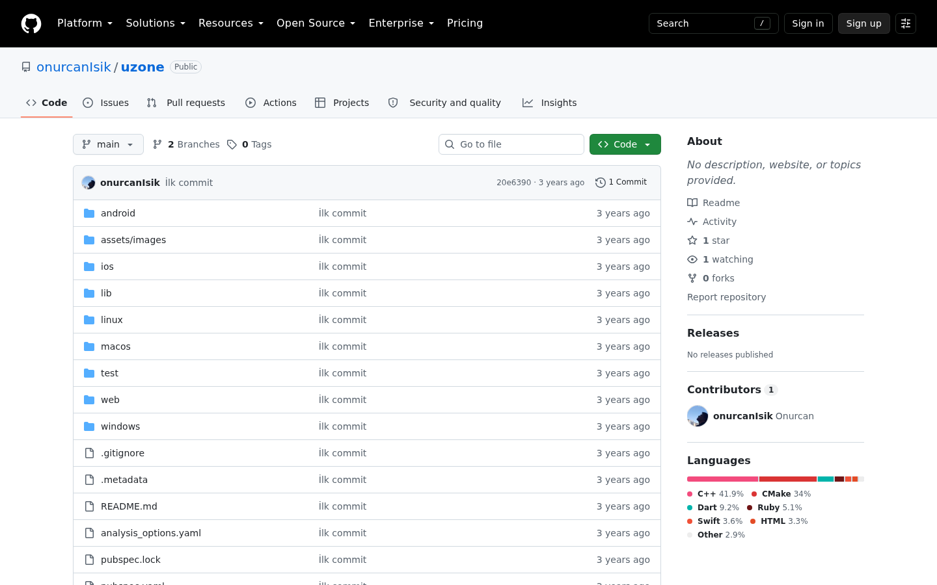
Task: Open the green Code dropdown button
Action: coord(625,144)
